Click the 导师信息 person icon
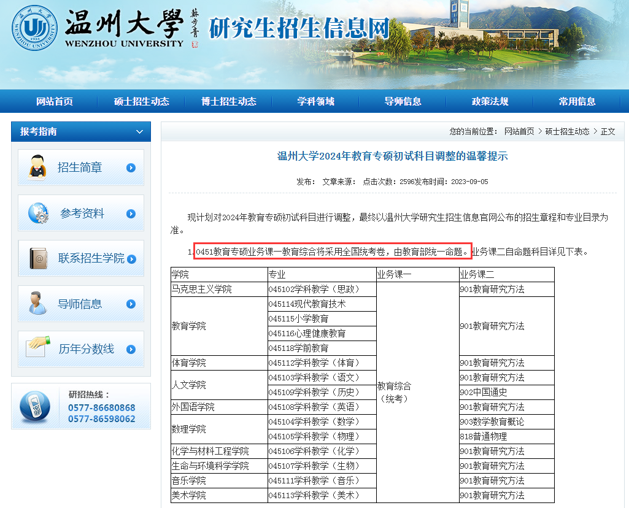629x508 pixels. point(37,303)
